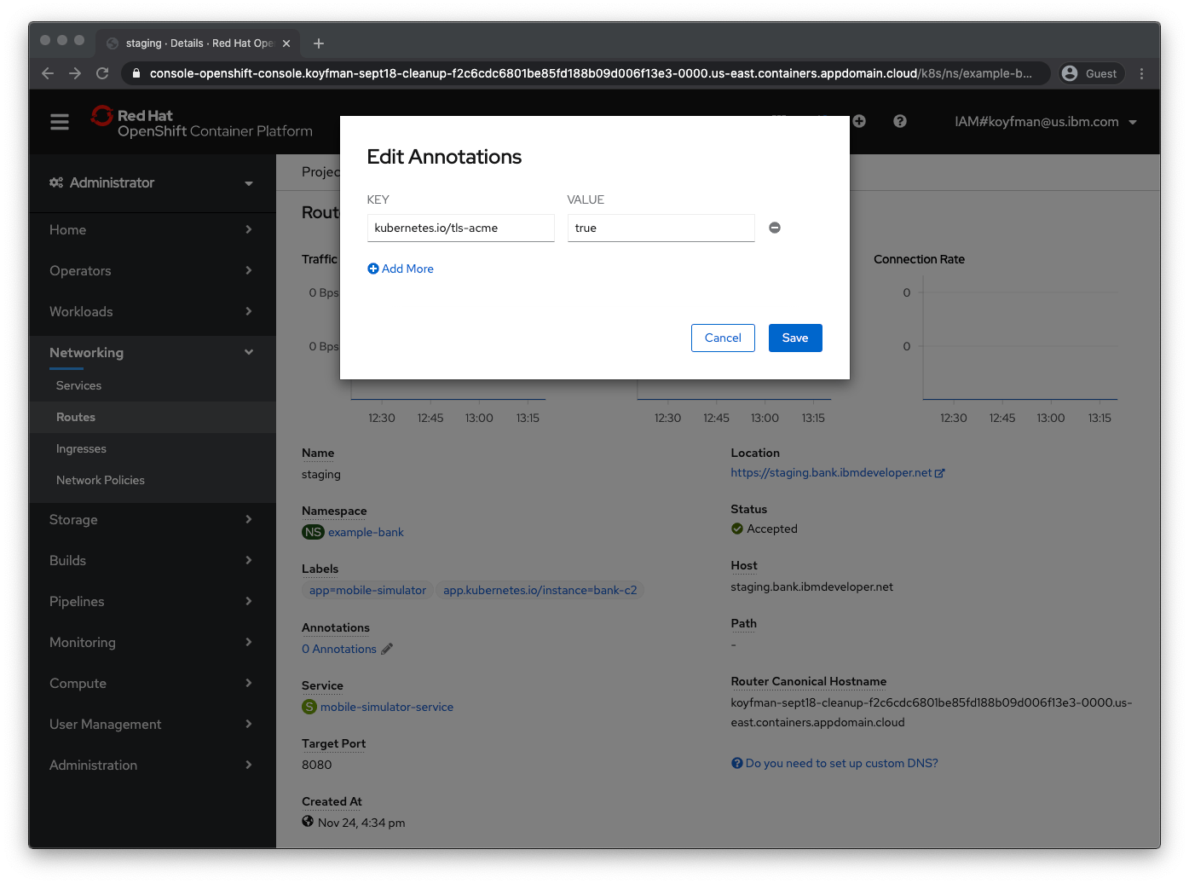1189x884 pixels.
Task: Click inside the KEY input field
Action: coord(460,228)
